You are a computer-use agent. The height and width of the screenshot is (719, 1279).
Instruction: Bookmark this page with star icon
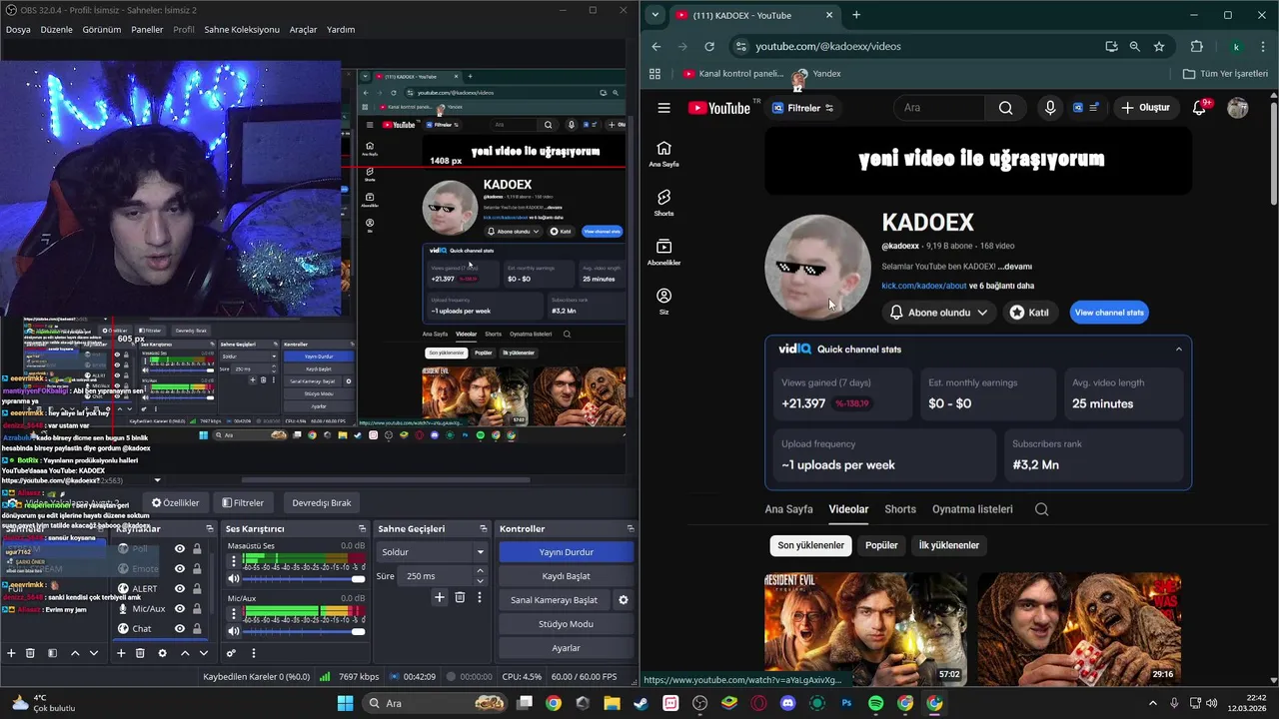(x=1159, y=46)
